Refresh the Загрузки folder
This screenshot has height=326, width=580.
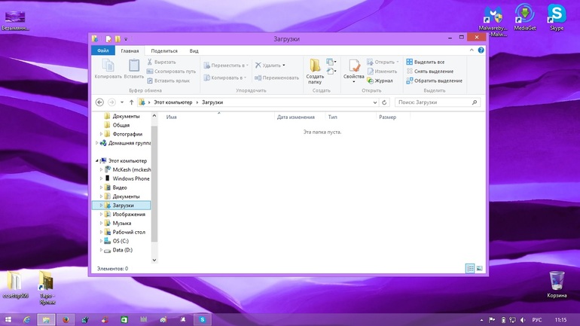point(384,102)
